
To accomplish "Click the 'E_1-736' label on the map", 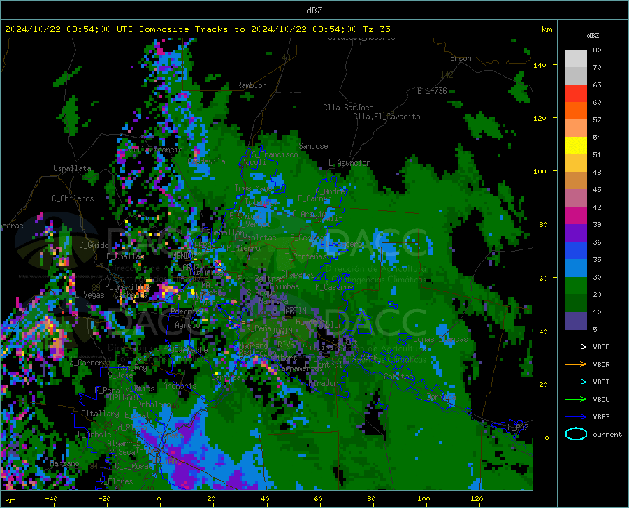I will (x=432, y=91).
